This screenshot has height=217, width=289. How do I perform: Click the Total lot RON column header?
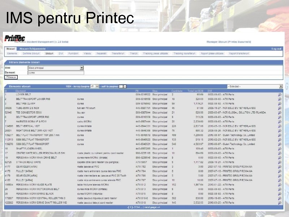(x=195, y=91)
